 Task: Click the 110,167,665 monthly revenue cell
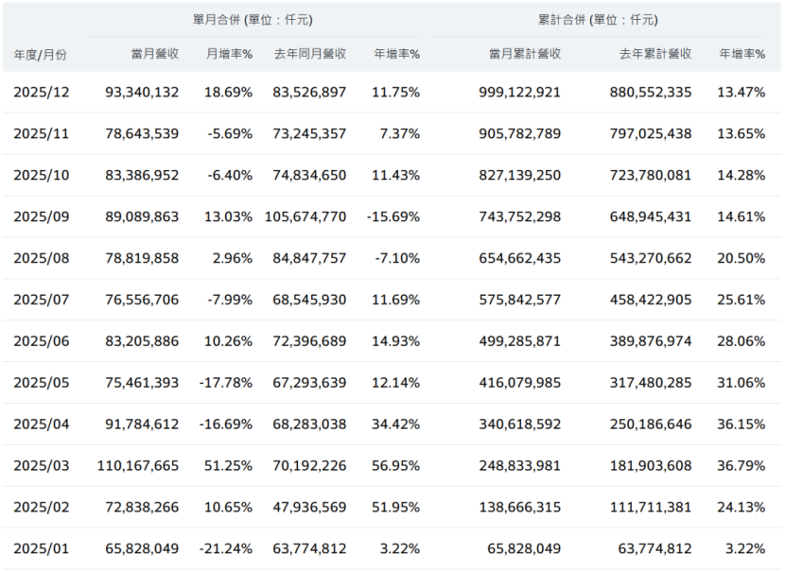(138, 466)
